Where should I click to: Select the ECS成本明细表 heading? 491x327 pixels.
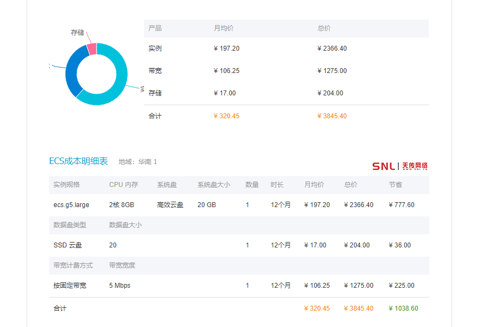pyautogui.click(x=79, y=161)
